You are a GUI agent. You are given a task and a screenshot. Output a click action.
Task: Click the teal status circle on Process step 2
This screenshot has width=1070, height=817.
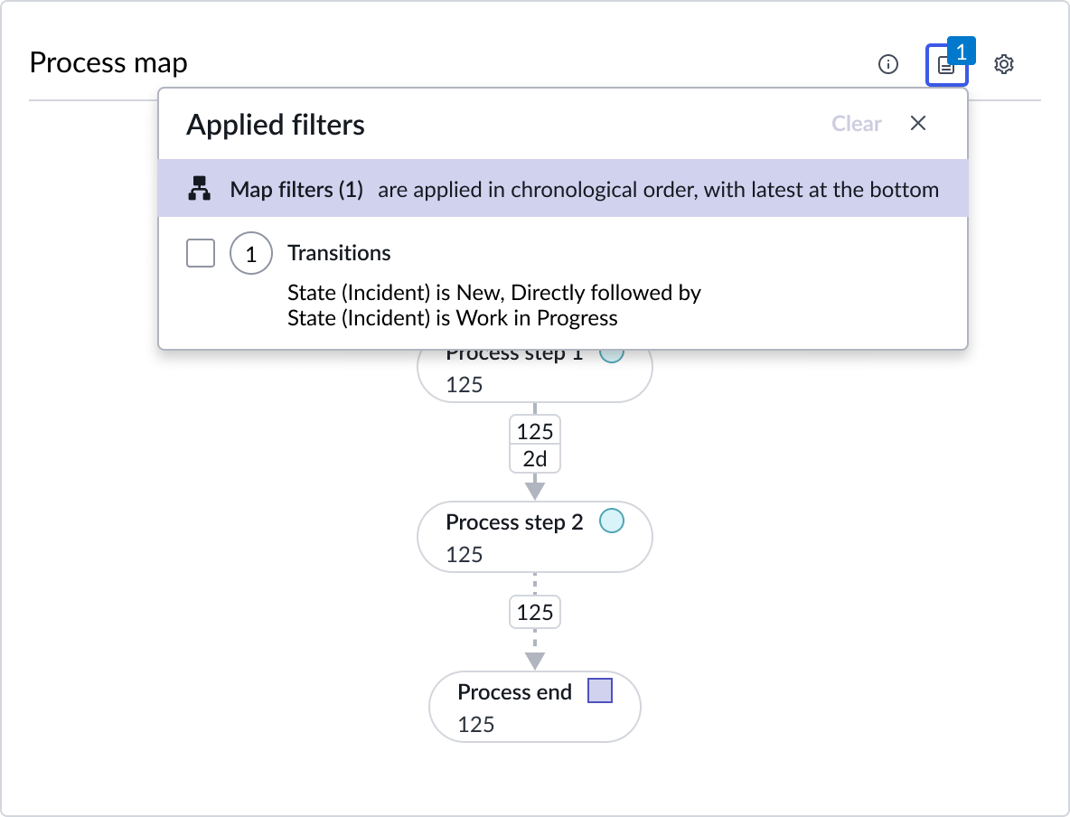pos(612,521)
